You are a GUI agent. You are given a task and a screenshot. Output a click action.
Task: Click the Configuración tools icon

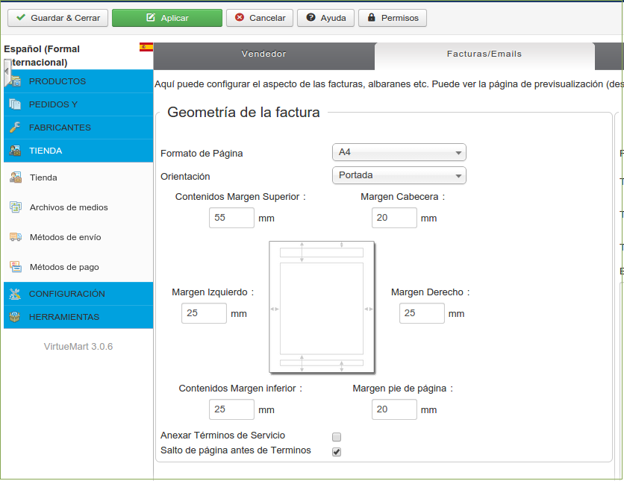point(15,294)
